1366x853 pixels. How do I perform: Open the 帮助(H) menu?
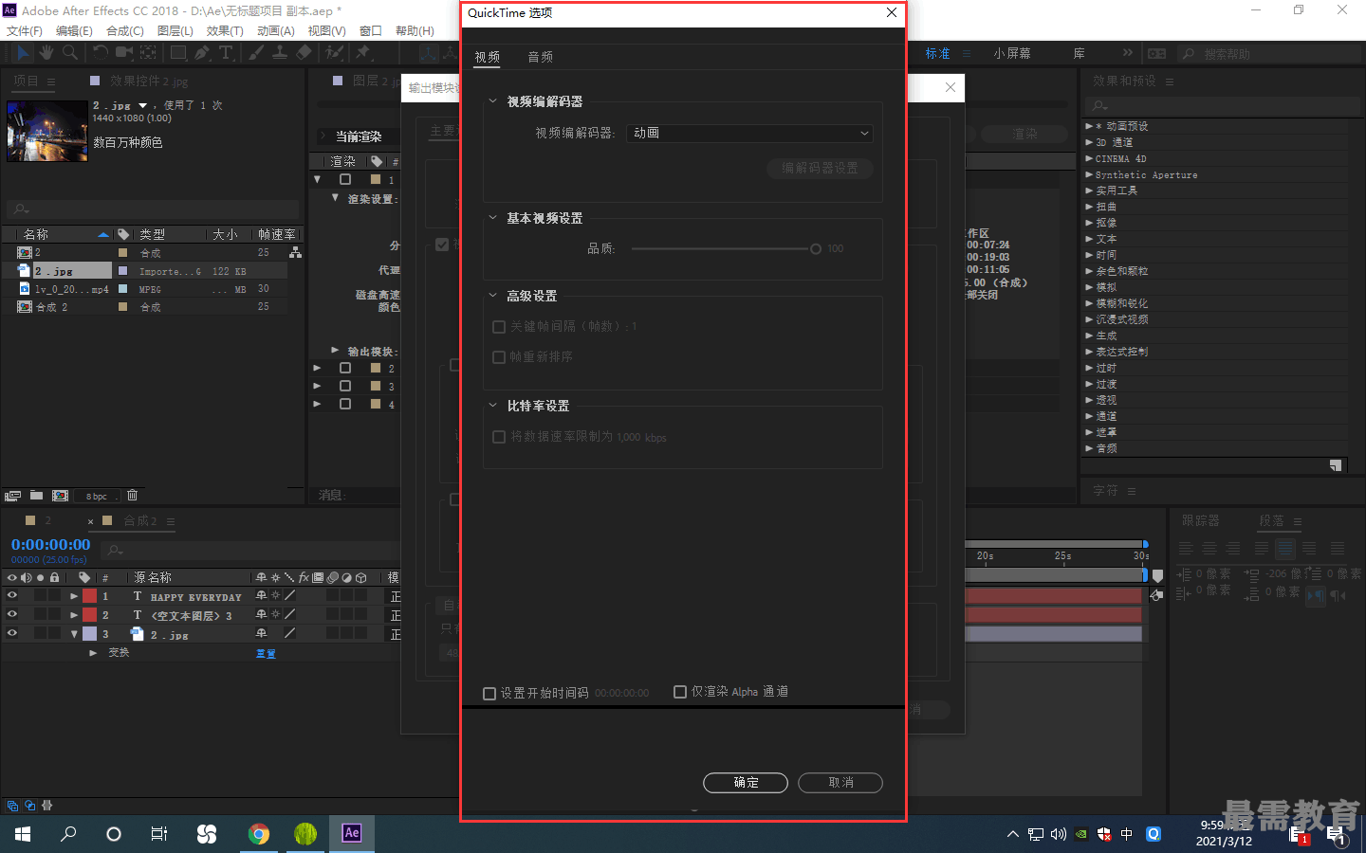(x=415, y=31)
